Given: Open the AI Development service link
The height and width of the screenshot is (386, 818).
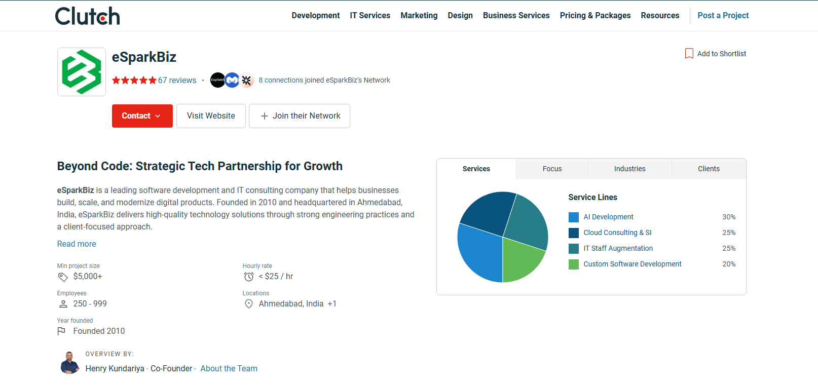Looking at the screenshot, I should pyautogui.click(x=608, y=217).
